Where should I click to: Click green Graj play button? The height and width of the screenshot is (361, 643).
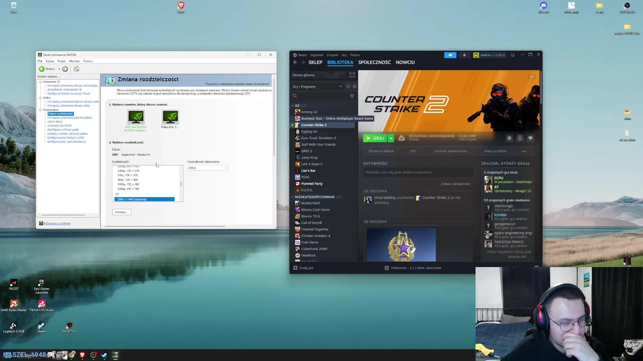(x=375, y=138)
